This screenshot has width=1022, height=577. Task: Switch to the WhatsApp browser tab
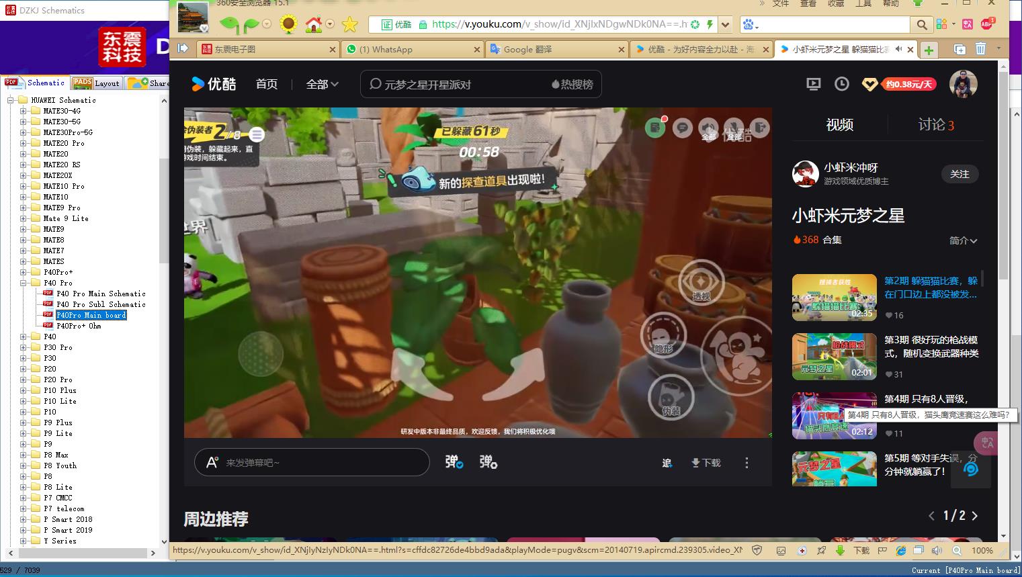click(413, 49)
